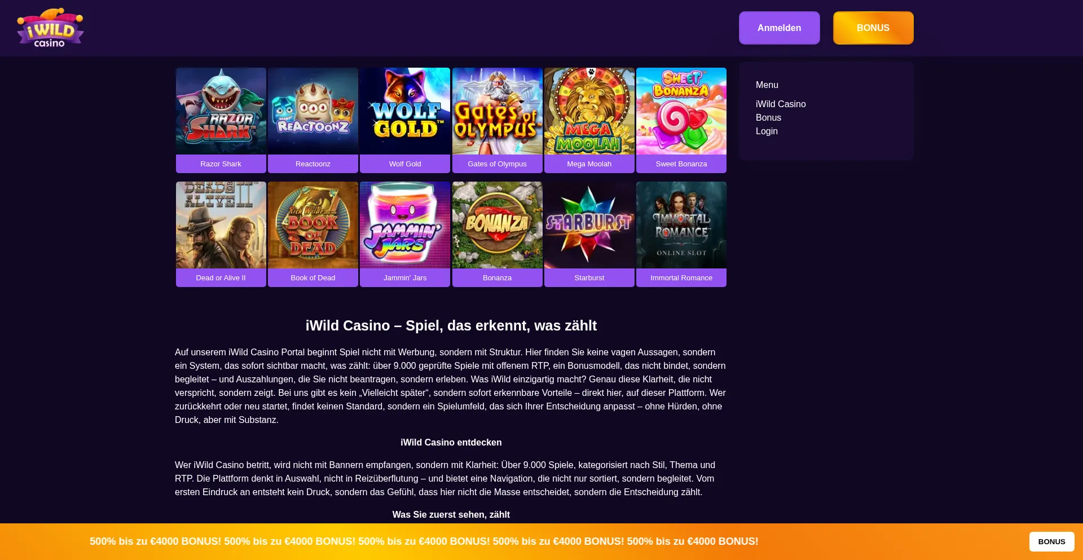Open the Jammin' Jars game image
Image resolution: width=1083 pixels, height=560 pixels.
(405, 225)
